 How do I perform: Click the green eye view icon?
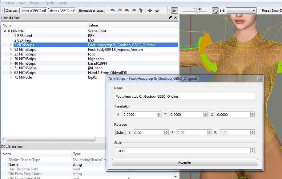point(120,10)
